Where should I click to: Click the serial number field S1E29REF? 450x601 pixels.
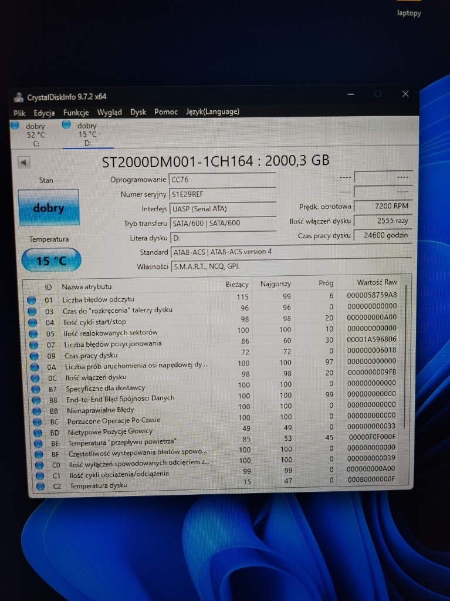[x=222, y=194]
